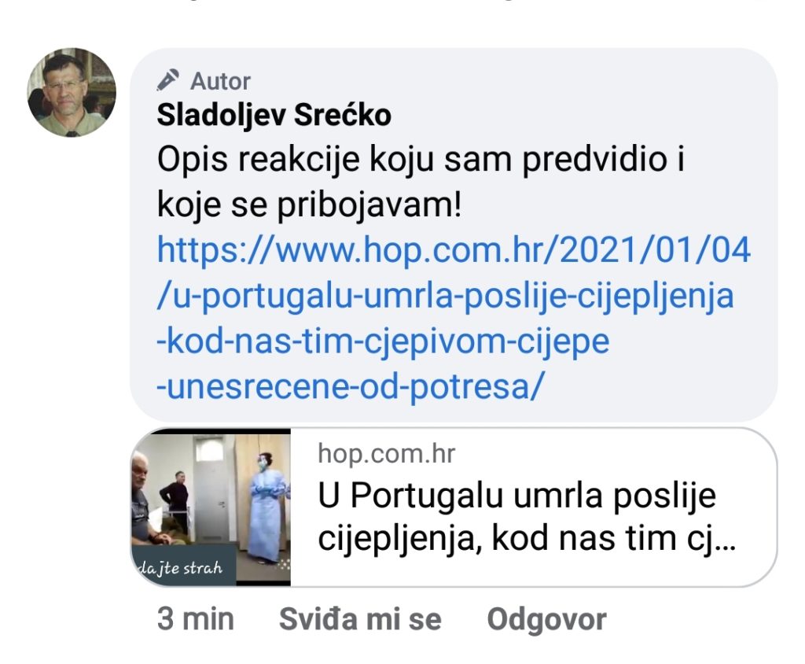
Task: Click the URL line ending '-unesrecene-od-potresa/'
Action: [349, 386]
